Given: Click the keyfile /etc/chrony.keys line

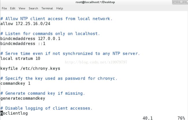Looking at the screenshot, I should 30,68.
